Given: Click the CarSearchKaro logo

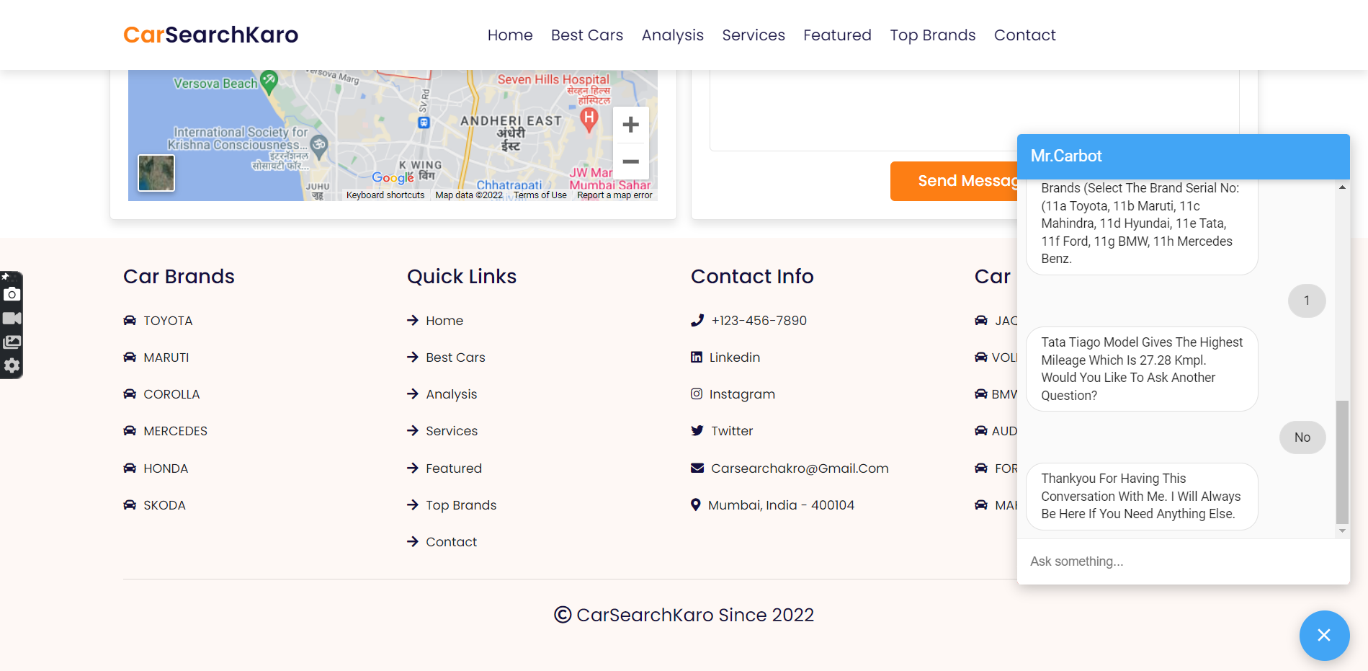Looking at the screenshot, I should tap(210, 35).
